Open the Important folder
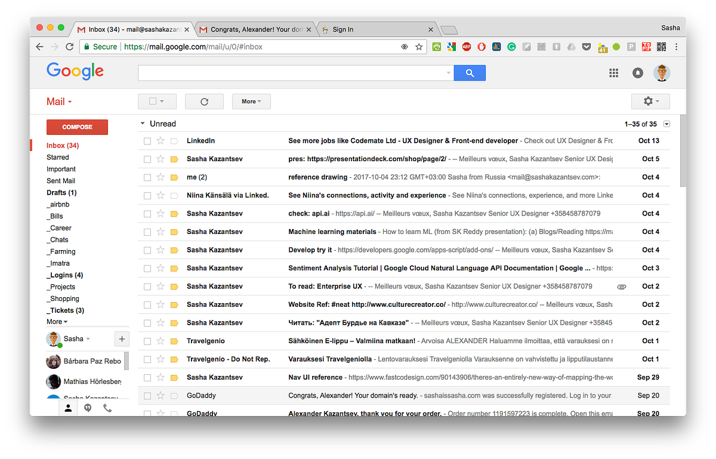This screenshot has height=459, width=716. pos(61,169)
